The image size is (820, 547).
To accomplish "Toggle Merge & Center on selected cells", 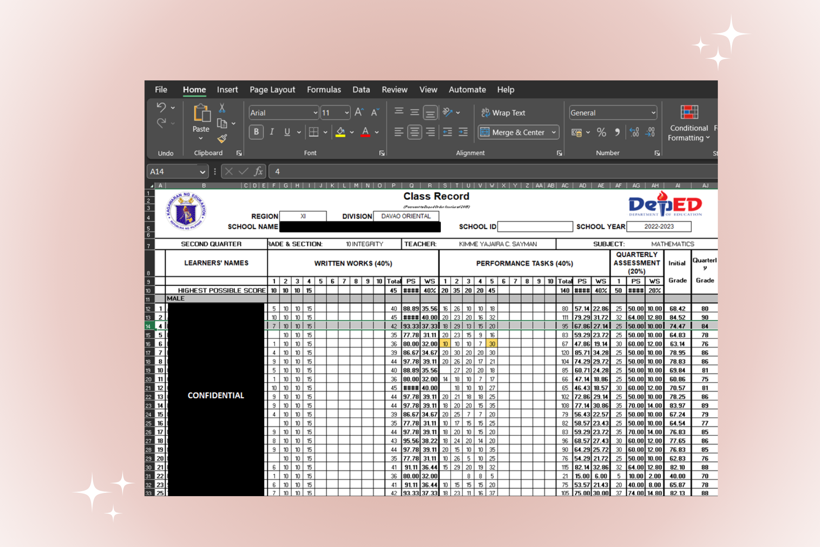I will pyautogui.click(x=514, y=132).
